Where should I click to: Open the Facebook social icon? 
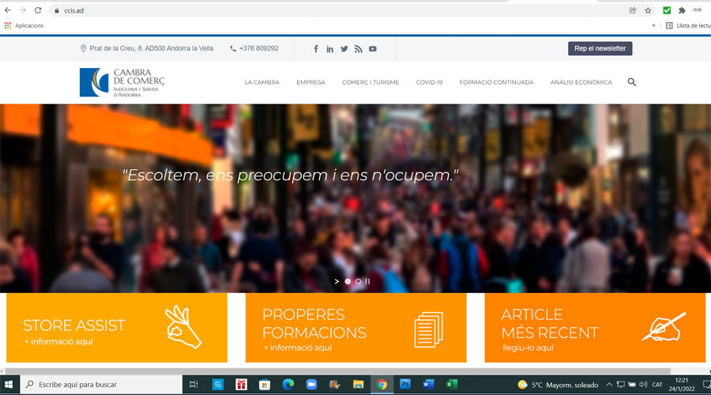[x=316, y=49]
